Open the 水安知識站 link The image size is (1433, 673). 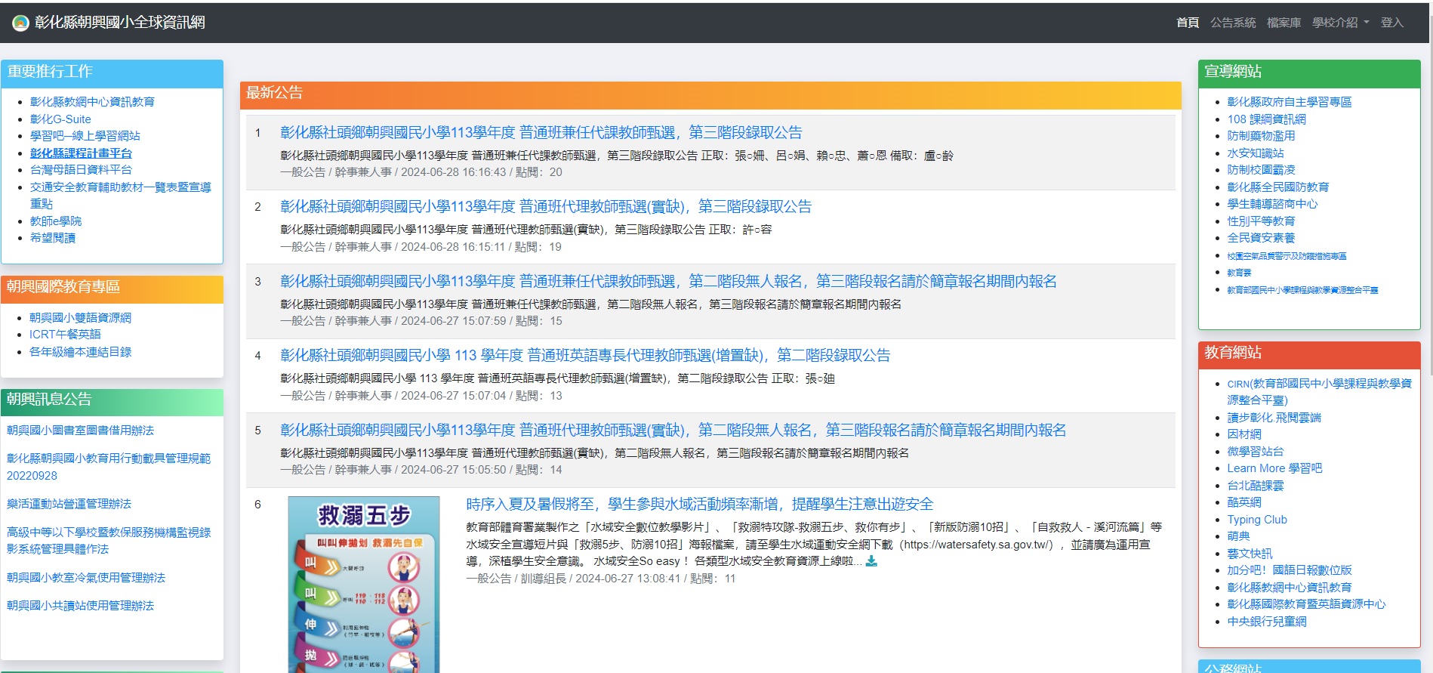pyautogui.click(x=1256, y=153)
